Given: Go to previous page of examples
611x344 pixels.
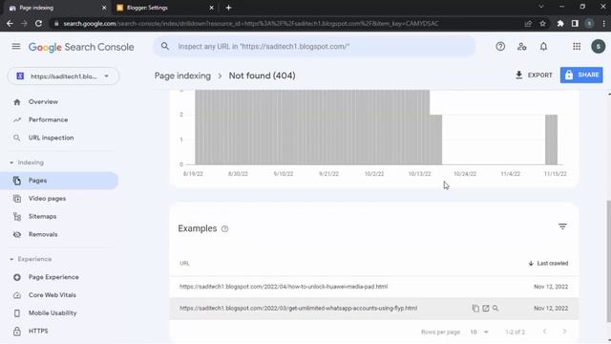Looking at the screenshot, I should [544, 332].
